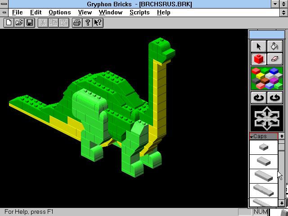Pick the brown color brick
Image resolution: width=288 pixels, height=216 pixels.
click(265, 81)
